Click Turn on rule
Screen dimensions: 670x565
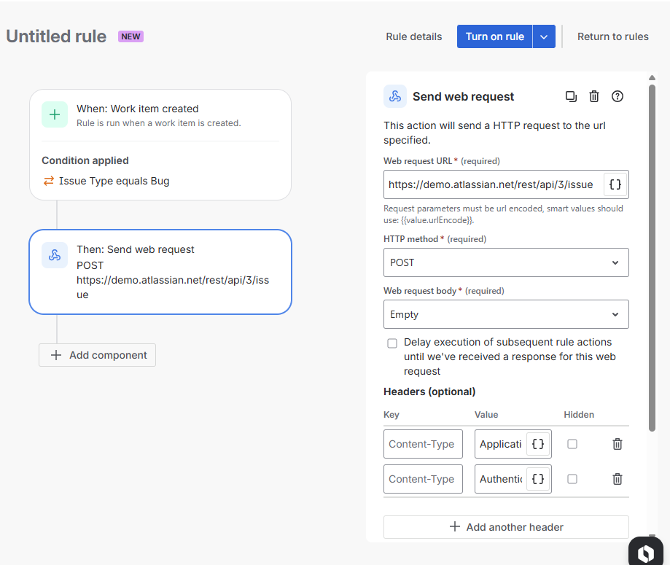(494, 36)
